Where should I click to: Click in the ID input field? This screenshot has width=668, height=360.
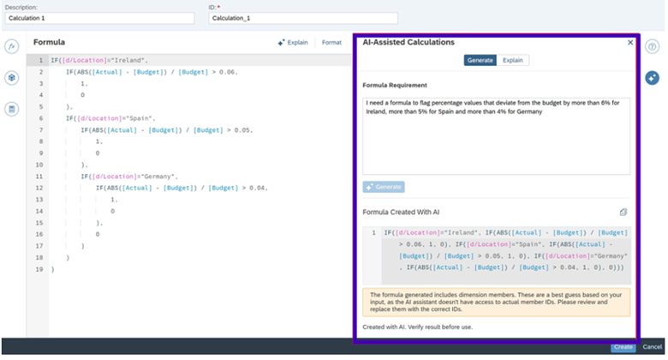[303, 18]
